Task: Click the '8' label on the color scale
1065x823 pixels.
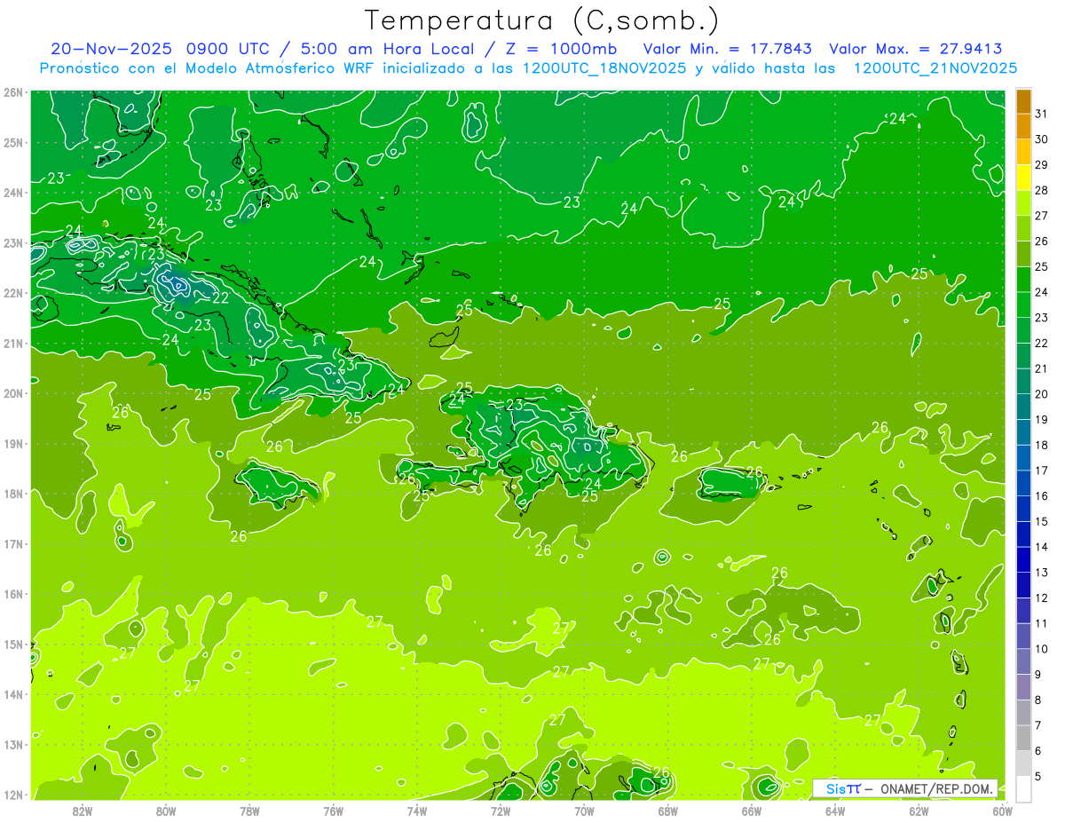Action: click(1038, 700)
